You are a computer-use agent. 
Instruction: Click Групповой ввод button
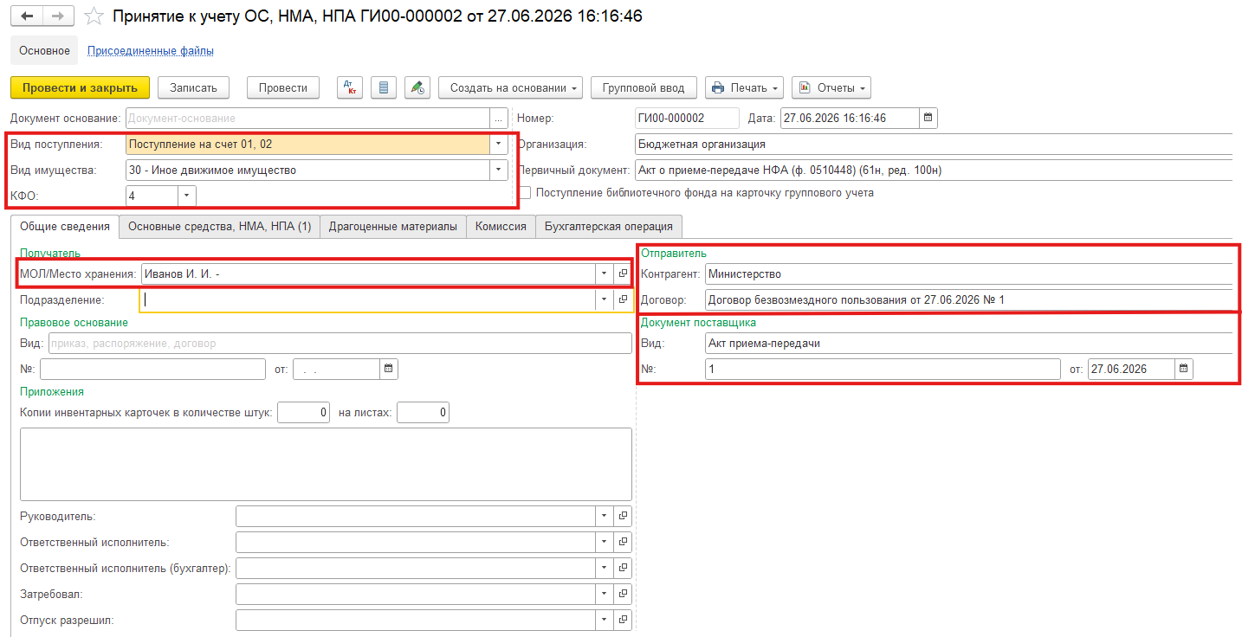(x=644, y=87)
